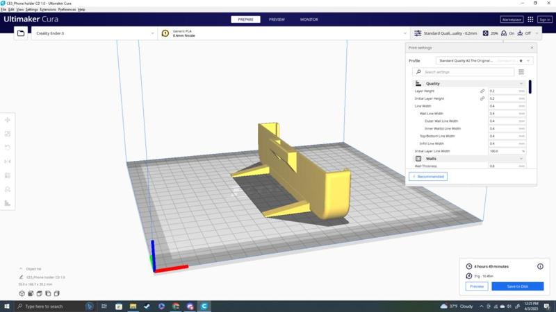The height and width of the screenshot is (312, 556).
Task: Open weather widget showing Cloudy
Action: point(457,306)
